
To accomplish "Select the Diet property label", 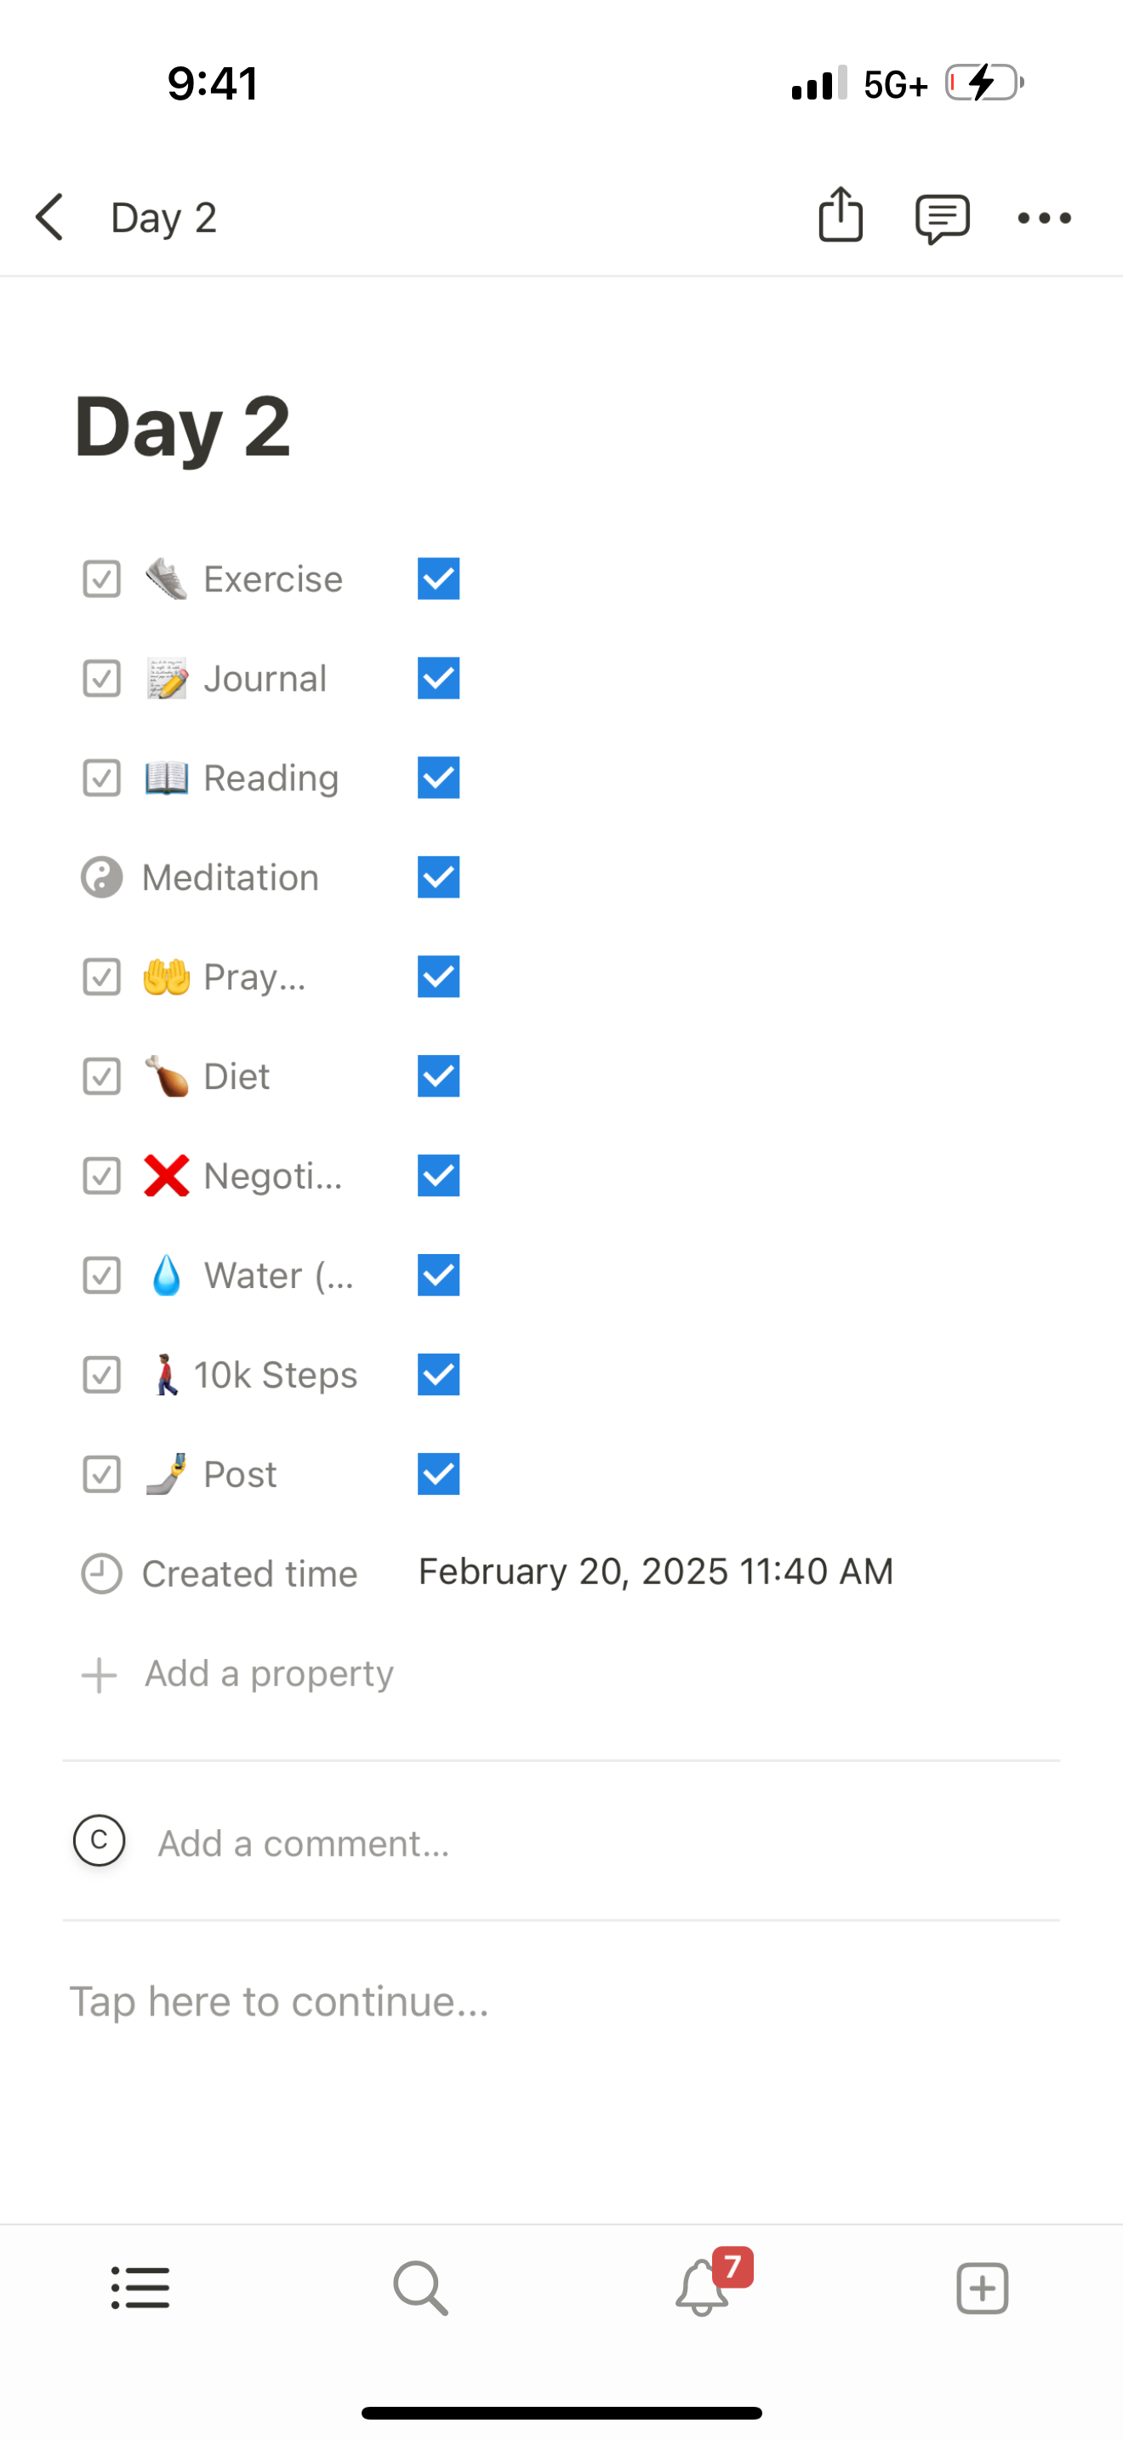I will pyautogui.click(x=236, y=1076).
